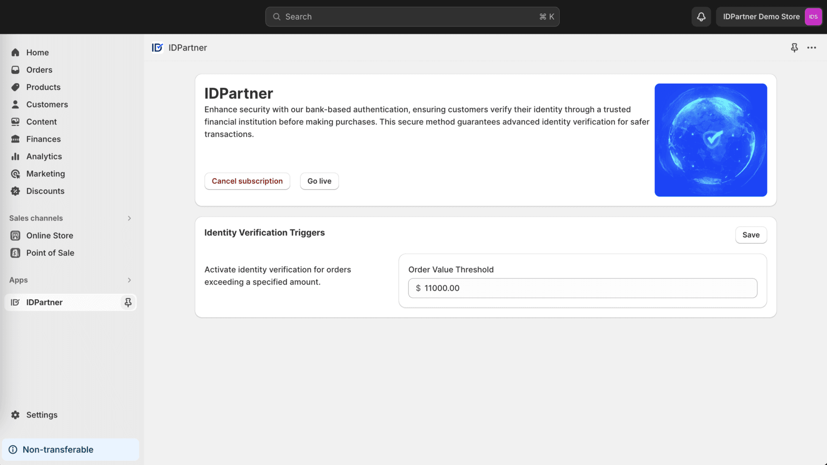This screenshot has width=827, height=465.
Task: Click the Settings gear icon
Action: tap(16, 415)
